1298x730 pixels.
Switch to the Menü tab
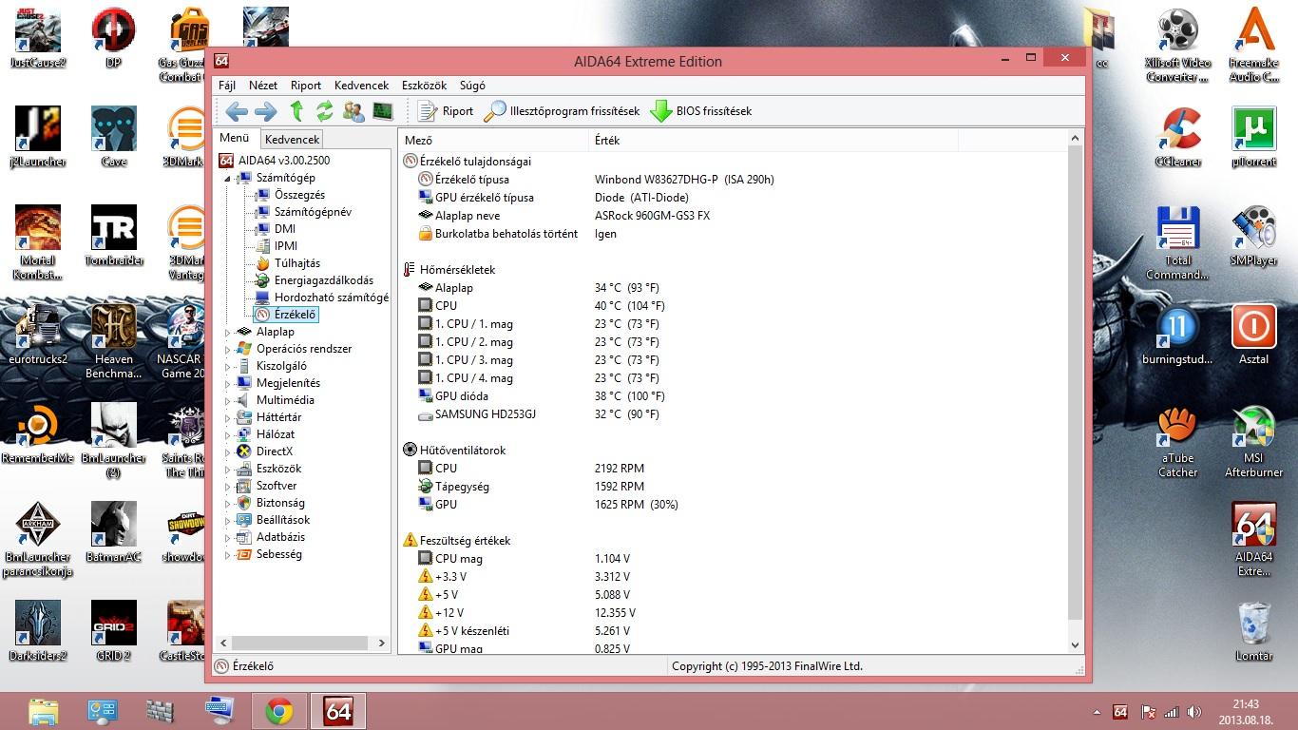[x=235, y=139]
